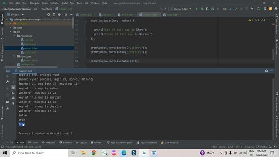Collapse the cybergoddessdartsample root folder
The width and height of the screenshot is (279, 157).
[7, 19]
